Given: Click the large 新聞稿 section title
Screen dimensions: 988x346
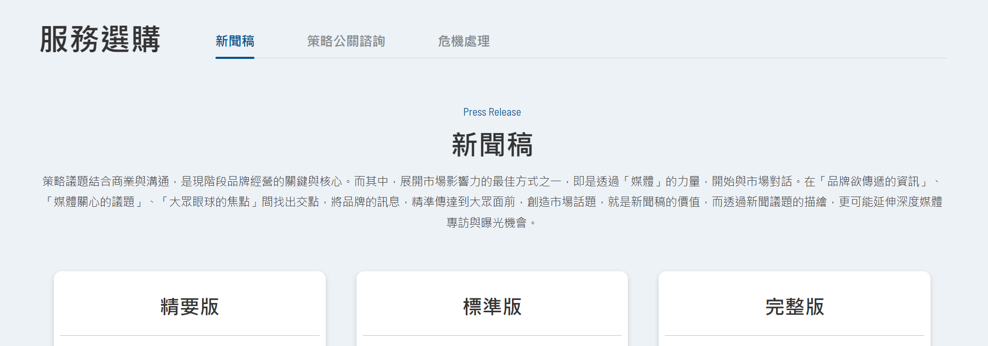Looking at the screenshot, I should (x=491, y=145).
